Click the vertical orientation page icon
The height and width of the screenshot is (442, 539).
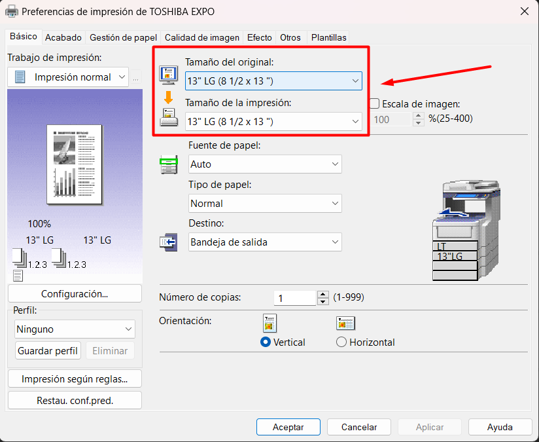pos(269,323)
